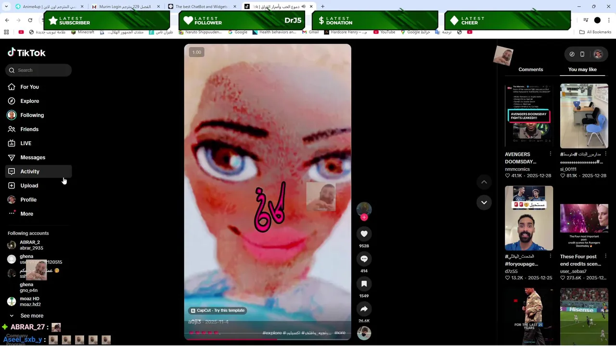Open the si_00111 classroom video thumbnail
The height and width of the screenshot is (346, 616).
[x=584, y=116]
